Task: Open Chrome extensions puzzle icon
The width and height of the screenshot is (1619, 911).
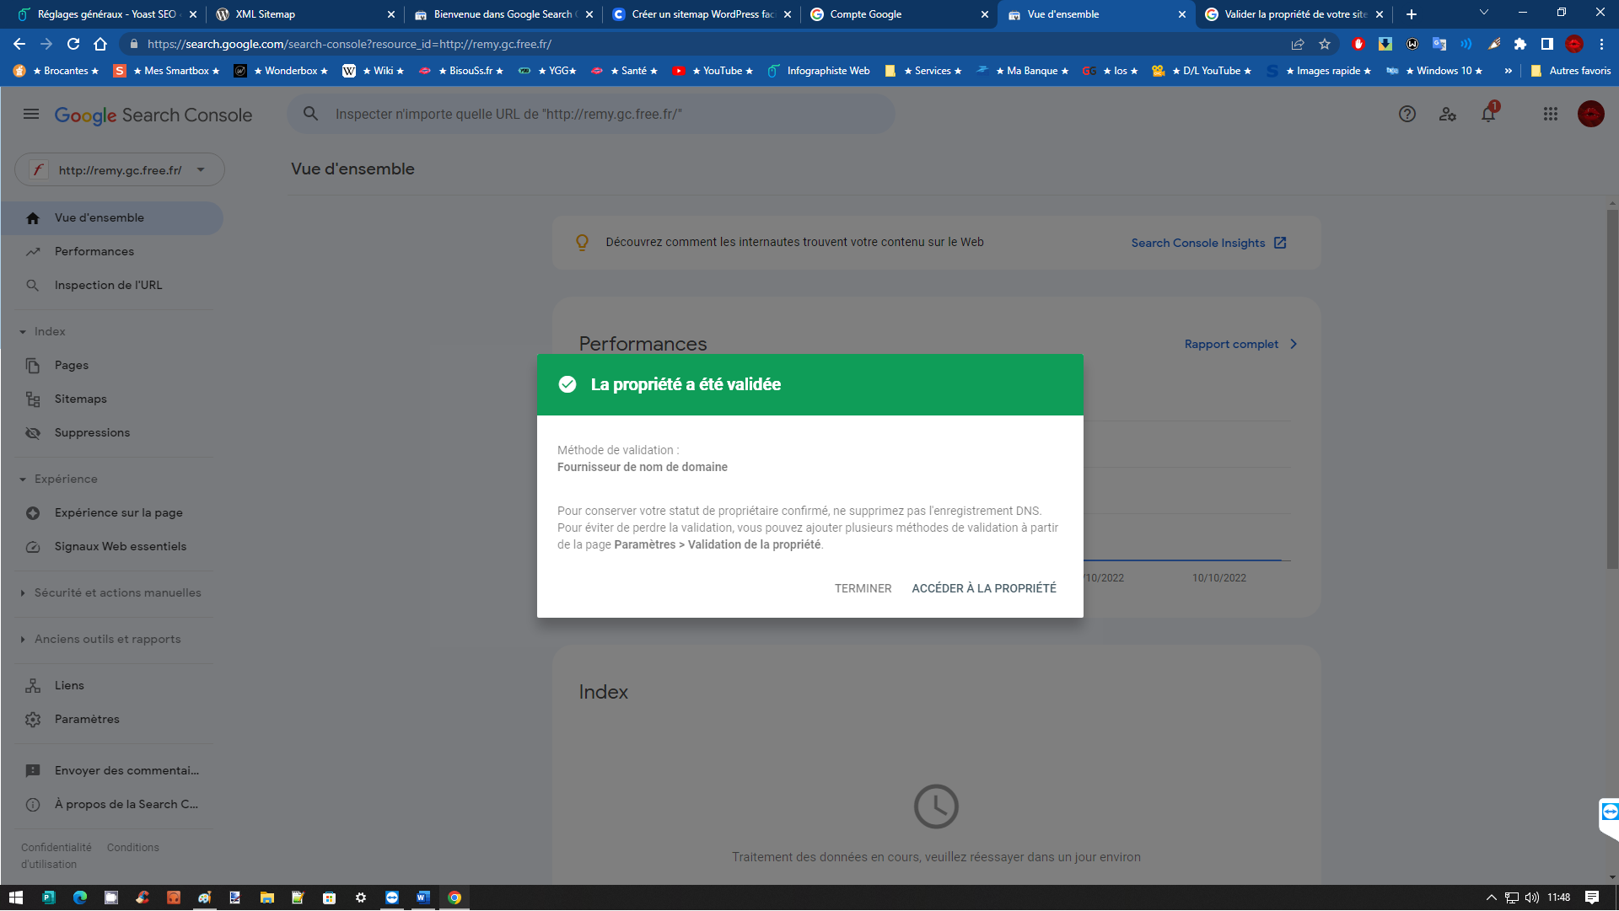Action: tap(1519, 45)
